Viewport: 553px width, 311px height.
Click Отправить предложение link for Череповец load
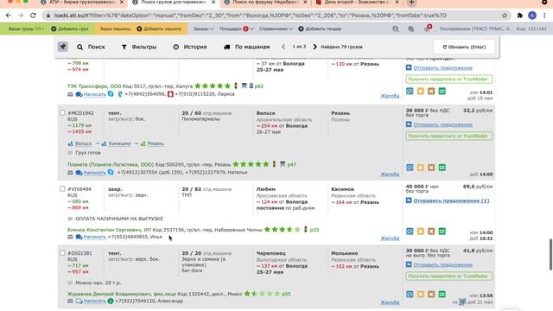[x=442, y=265]
